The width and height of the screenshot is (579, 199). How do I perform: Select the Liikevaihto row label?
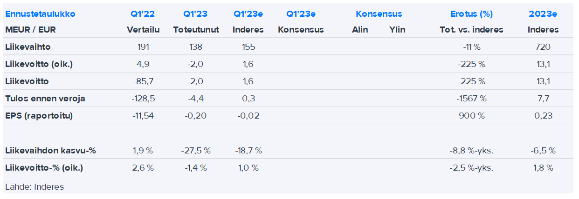[28, 47]
